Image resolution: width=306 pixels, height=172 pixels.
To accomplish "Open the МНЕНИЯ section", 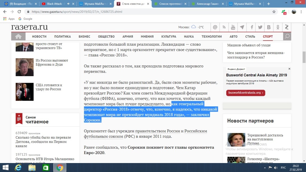I will 147,36.
